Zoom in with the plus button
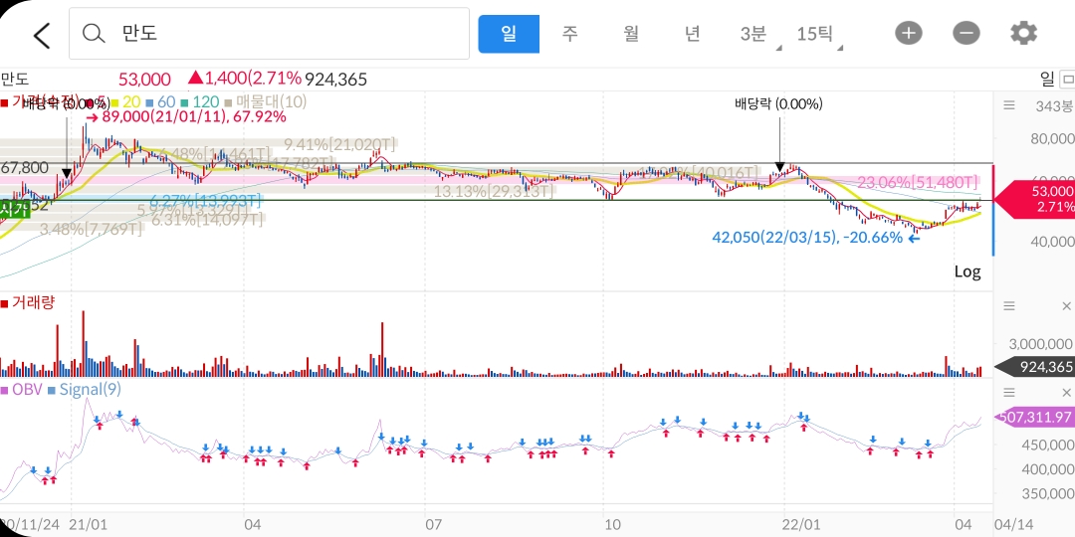 [909, 33]
